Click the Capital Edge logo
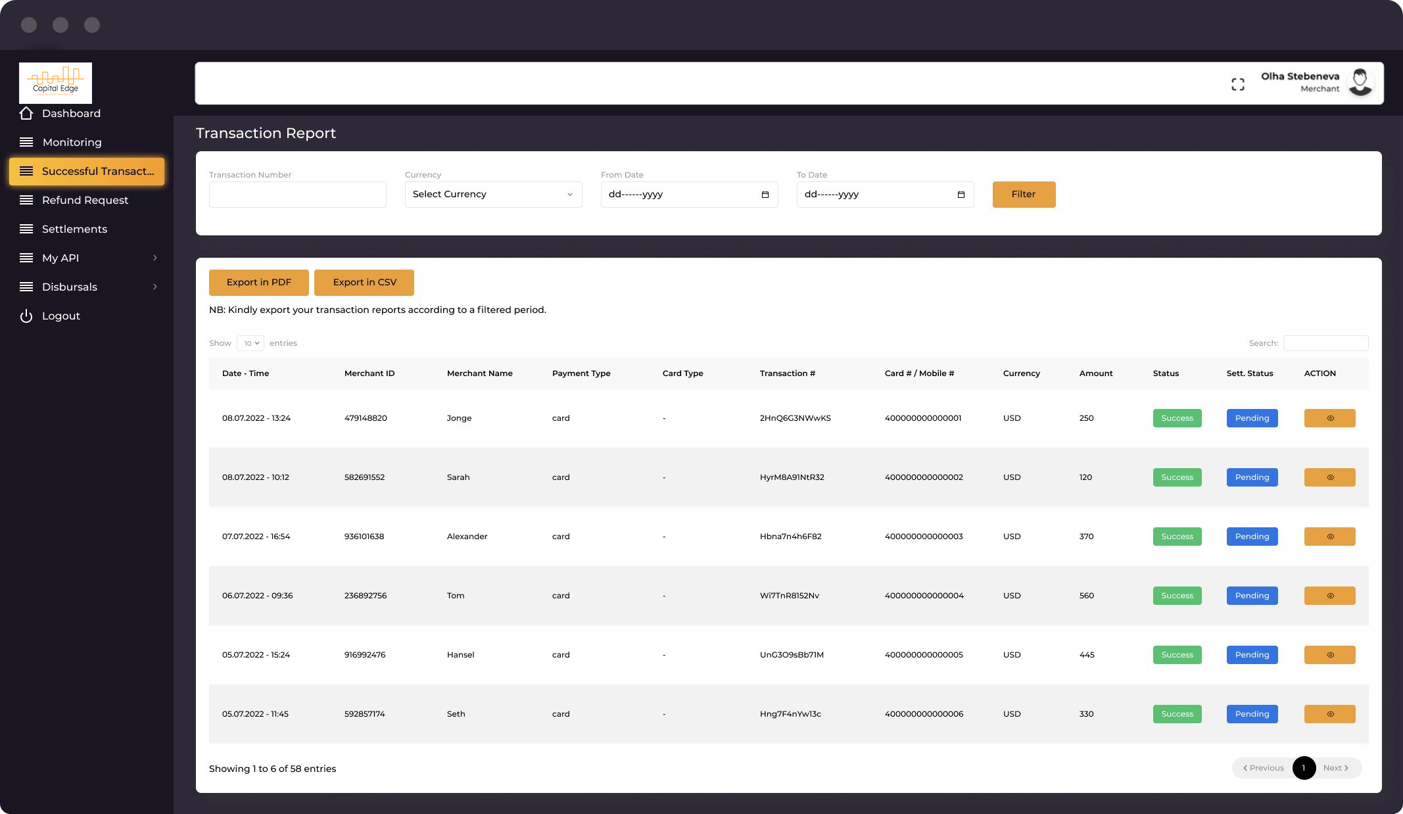The image size is (1403, 814). click(x=55, y=83)
